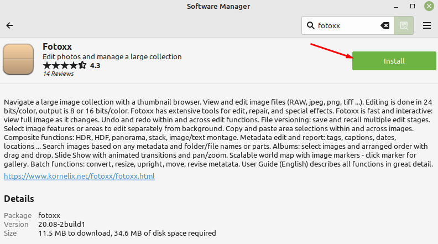The width and height of the screenshot is (438, 244).
Task: Toggle search in package descriptions
Action: [404, 25]
